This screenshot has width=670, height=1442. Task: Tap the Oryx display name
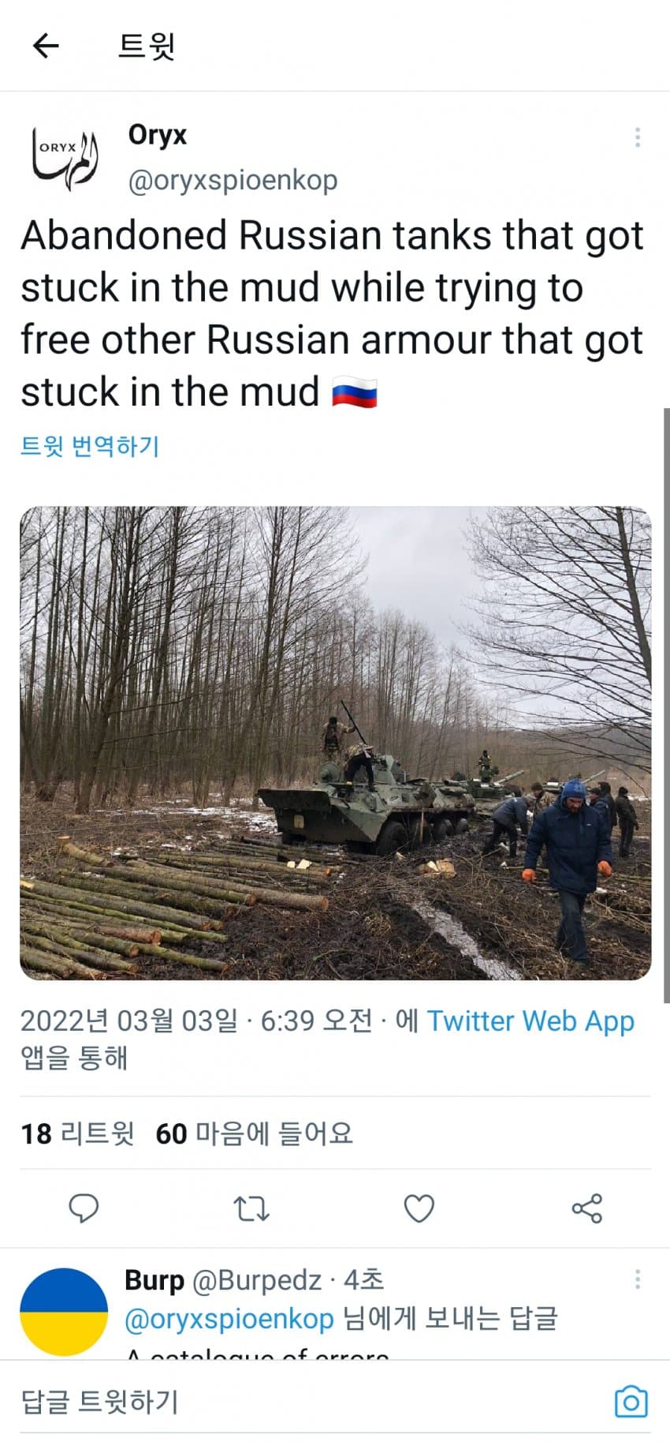coord(158,135)
